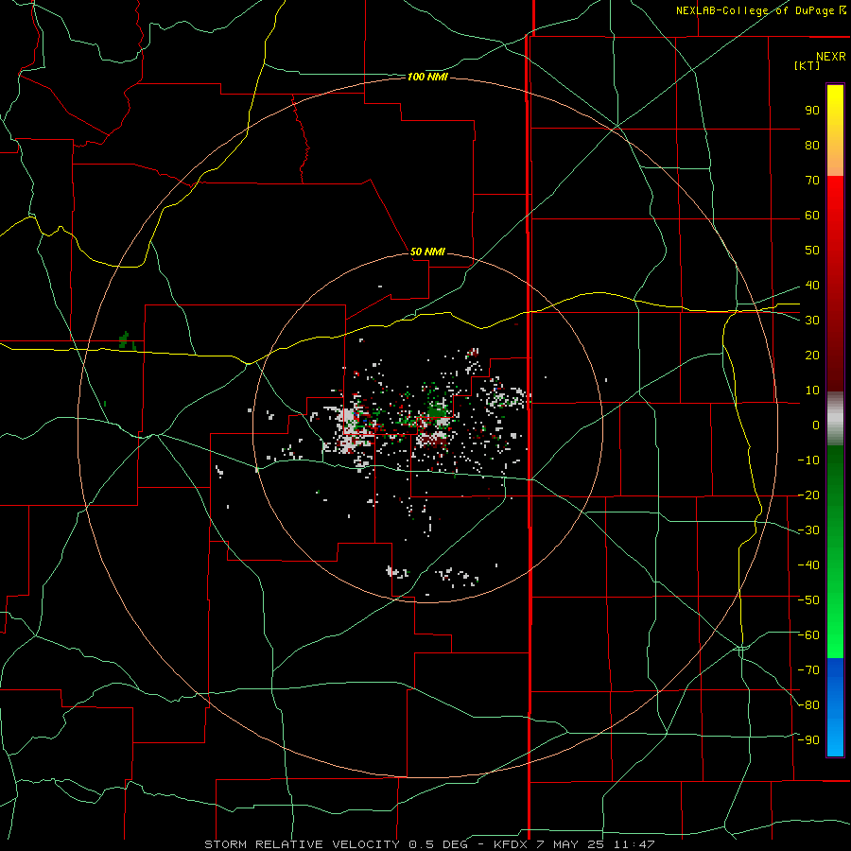
Task: Click the 80 value on velocity scale
Action: click(x=812, y=145)
